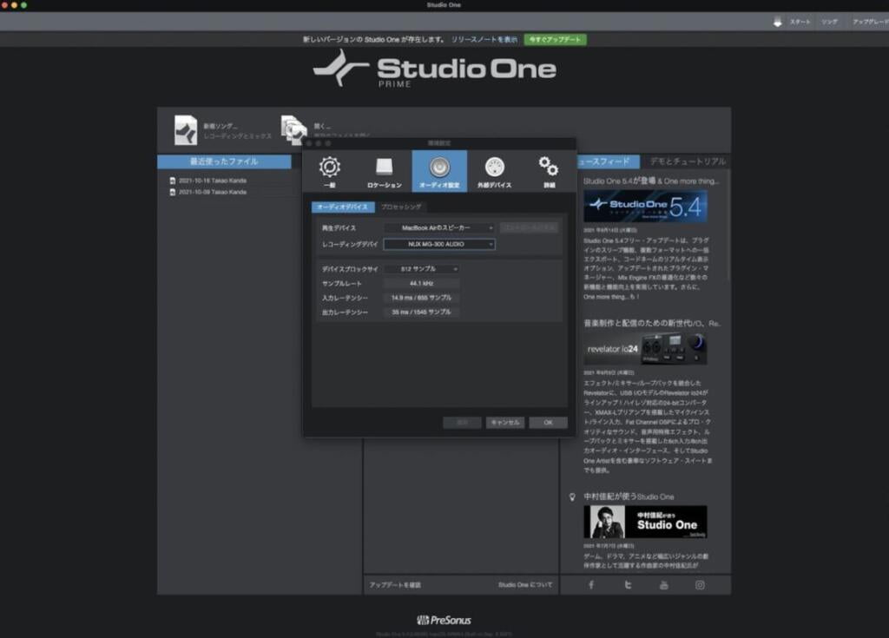Click the Studio One Prime logo
The height and width of the screenshot is (638, 889).
click(435, 69)
